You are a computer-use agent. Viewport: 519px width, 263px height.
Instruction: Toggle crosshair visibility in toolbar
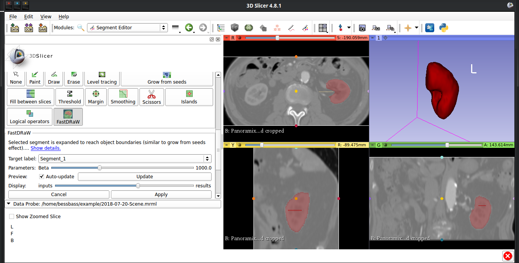tap(408, 27)
